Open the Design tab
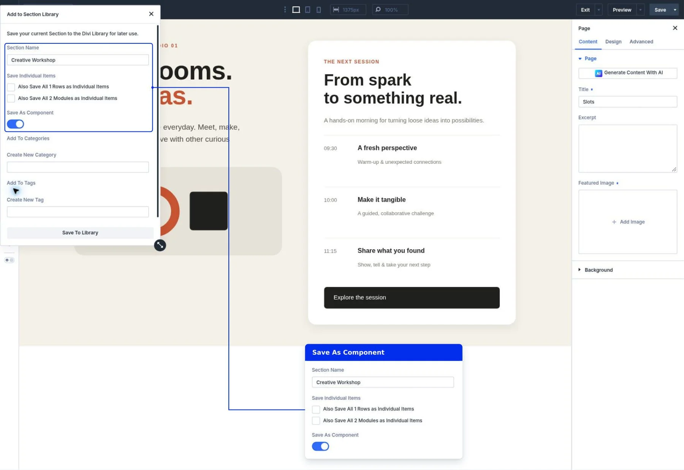684x470 pixels. click(613, 42)
